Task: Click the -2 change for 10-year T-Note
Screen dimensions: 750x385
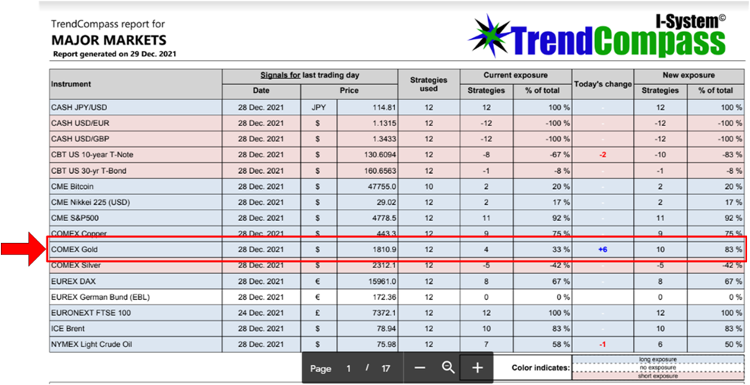Action: tap(603, 155)
